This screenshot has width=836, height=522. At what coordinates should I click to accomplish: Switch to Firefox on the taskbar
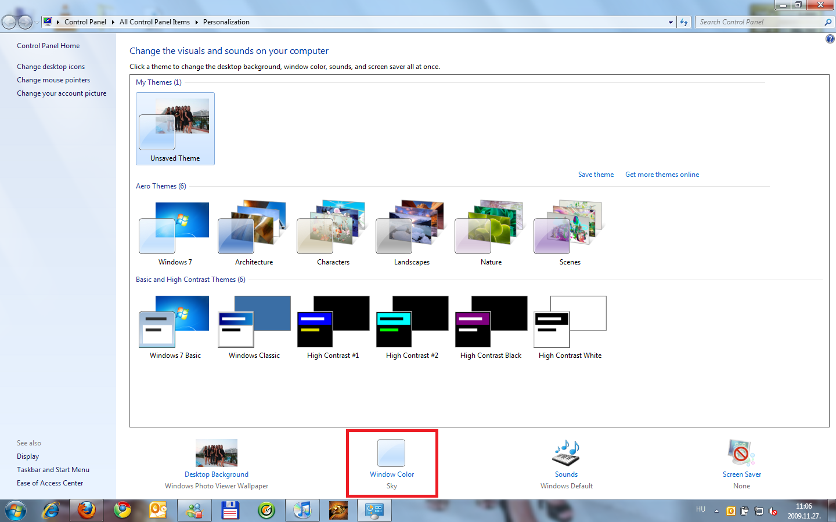pyautogui.click(x=87, y=510)
